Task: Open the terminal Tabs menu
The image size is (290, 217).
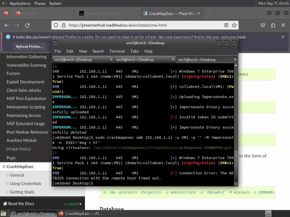Action: click(135, 51)
